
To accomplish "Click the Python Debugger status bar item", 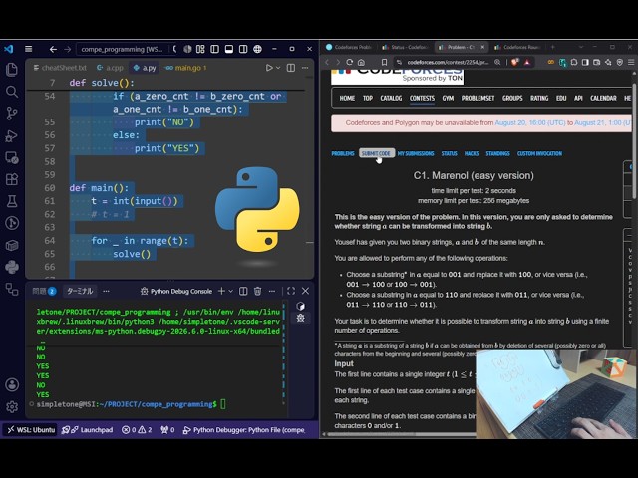I will (244, 429).
